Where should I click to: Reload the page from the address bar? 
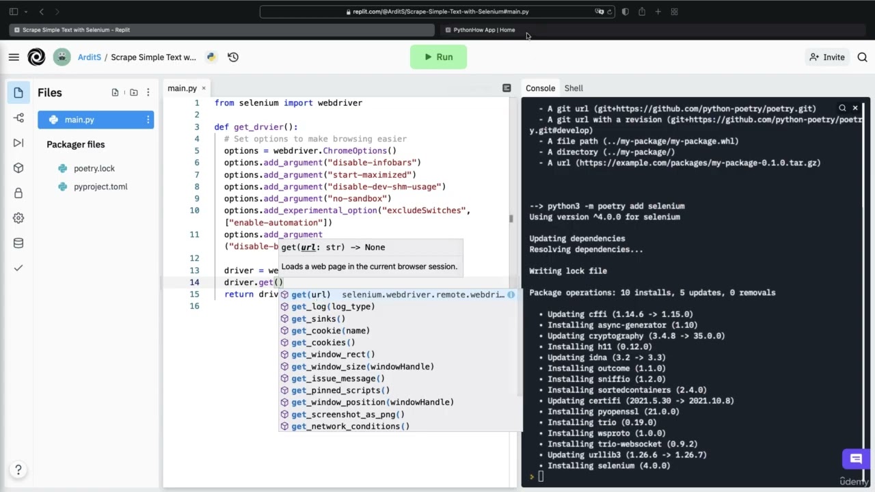click(609, 12)
